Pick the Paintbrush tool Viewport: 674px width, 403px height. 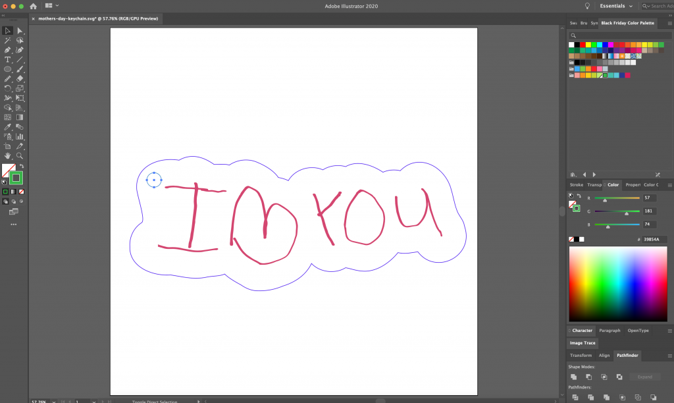20,69
